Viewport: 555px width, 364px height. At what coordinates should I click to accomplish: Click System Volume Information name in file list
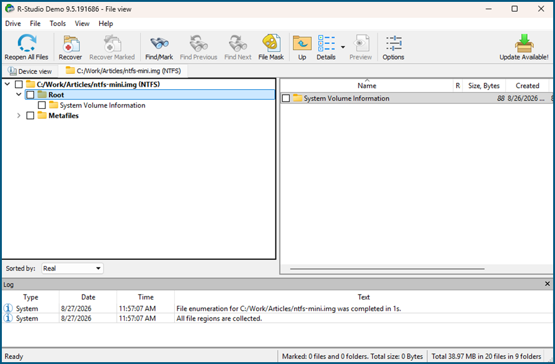pyautogui.click(x=347, y=98)
